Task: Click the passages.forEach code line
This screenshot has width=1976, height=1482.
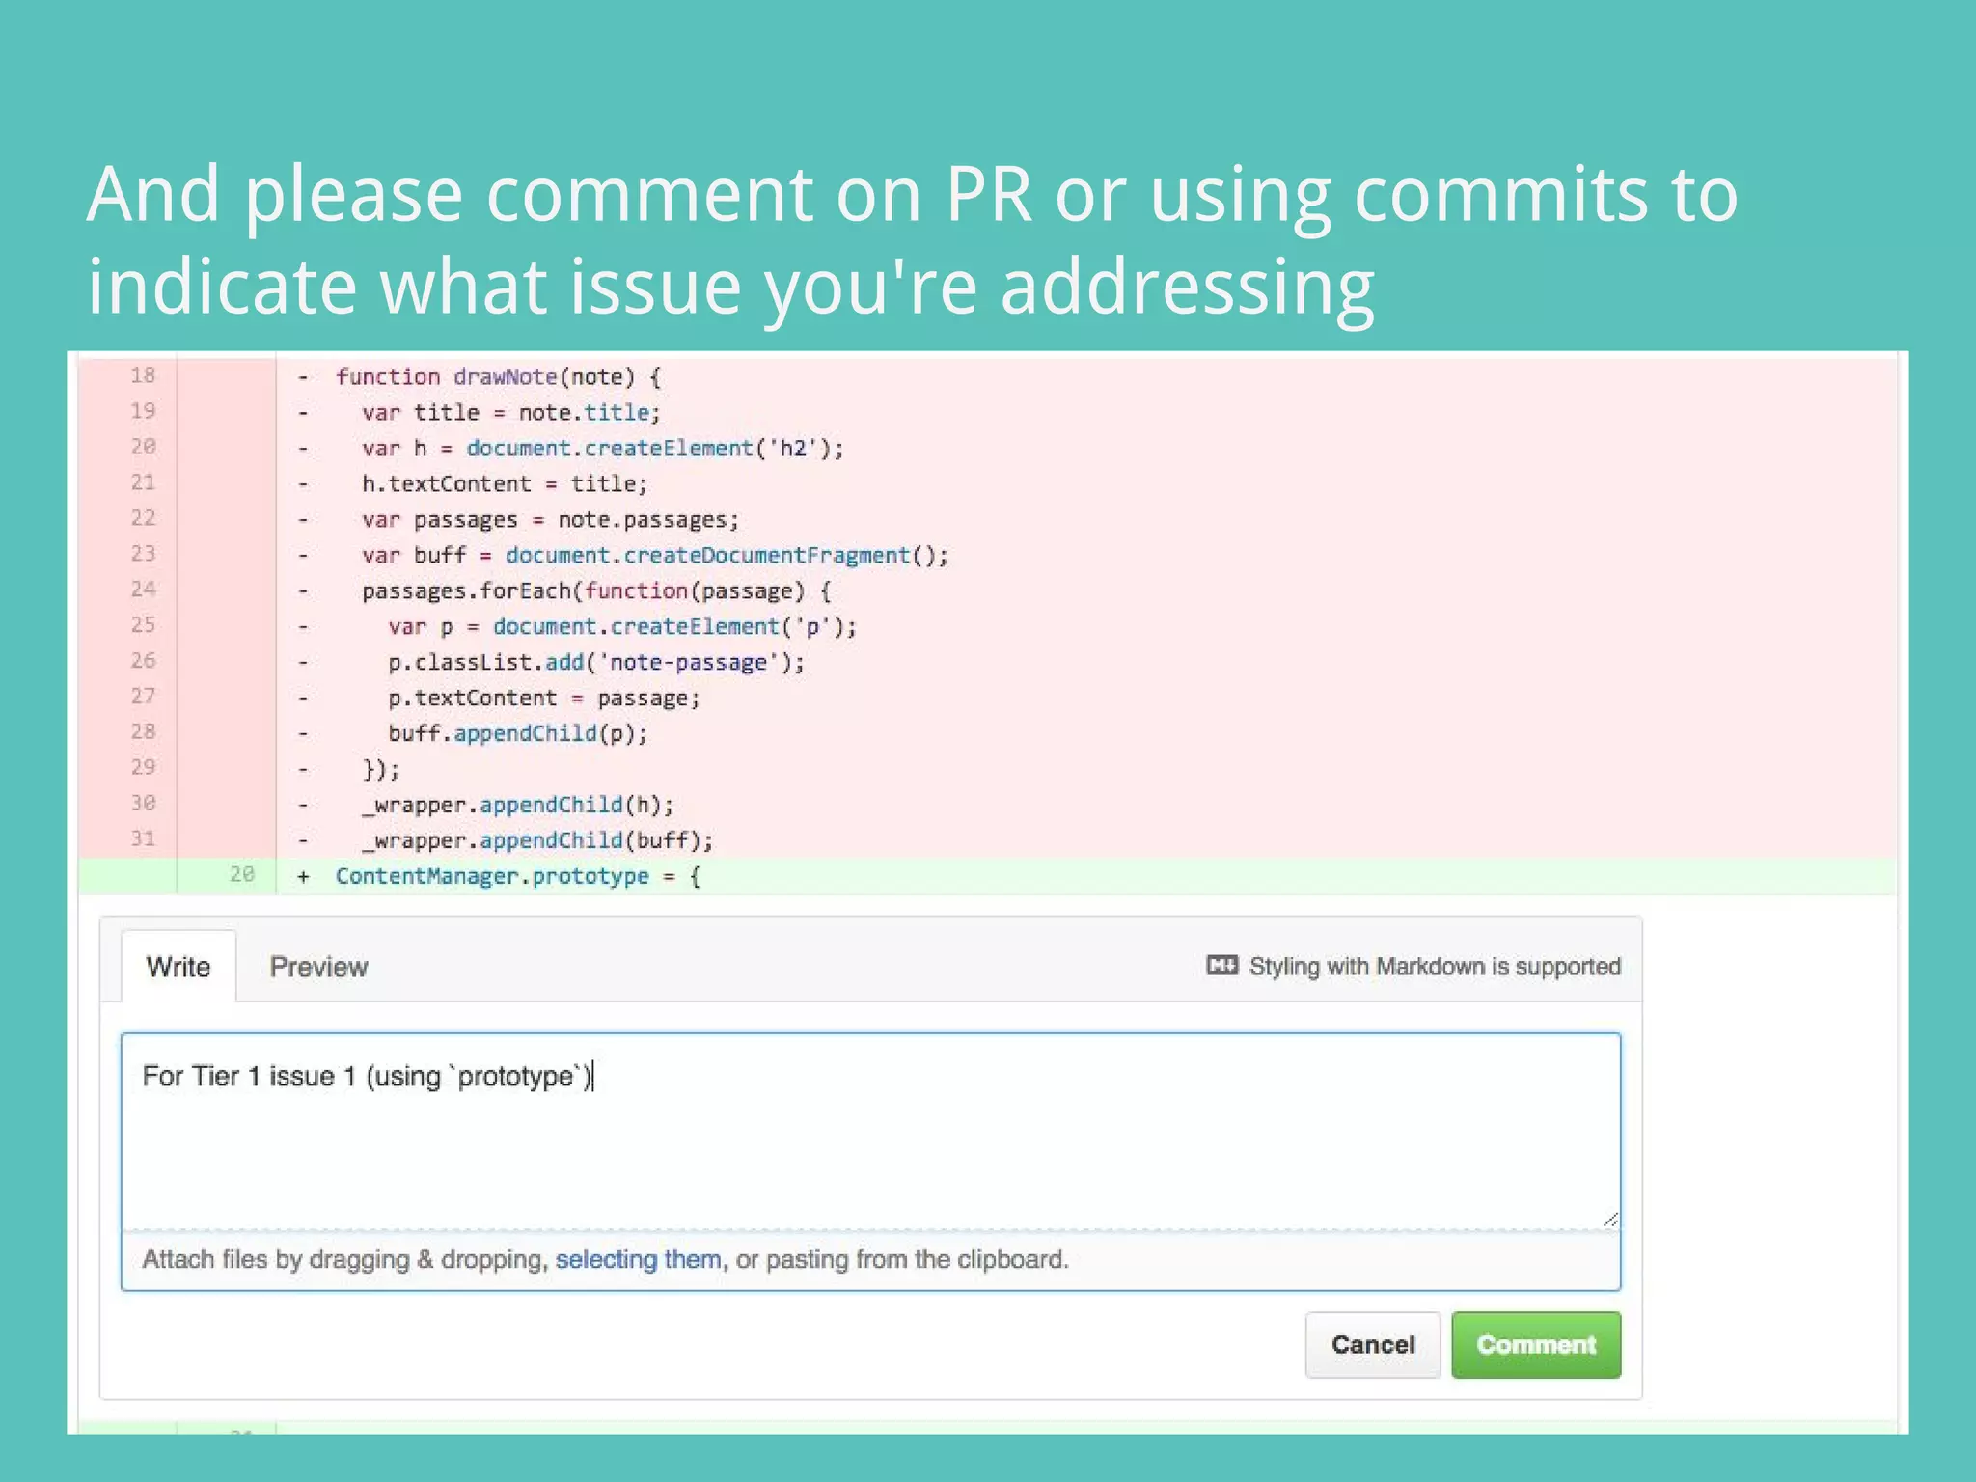Action: pos(595,591)
